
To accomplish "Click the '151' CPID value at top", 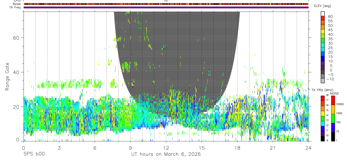I will 166,1.
